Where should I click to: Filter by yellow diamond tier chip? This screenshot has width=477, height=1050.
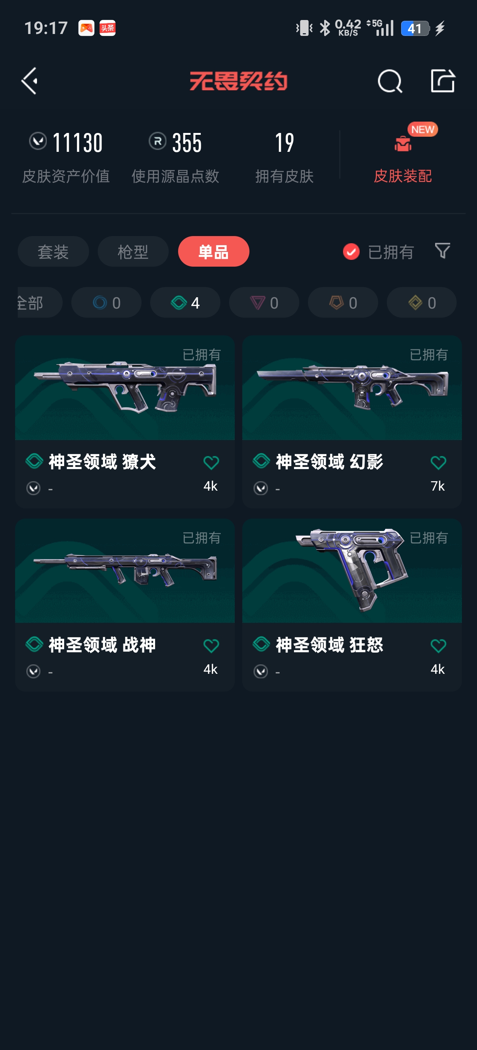click(422, 303)
